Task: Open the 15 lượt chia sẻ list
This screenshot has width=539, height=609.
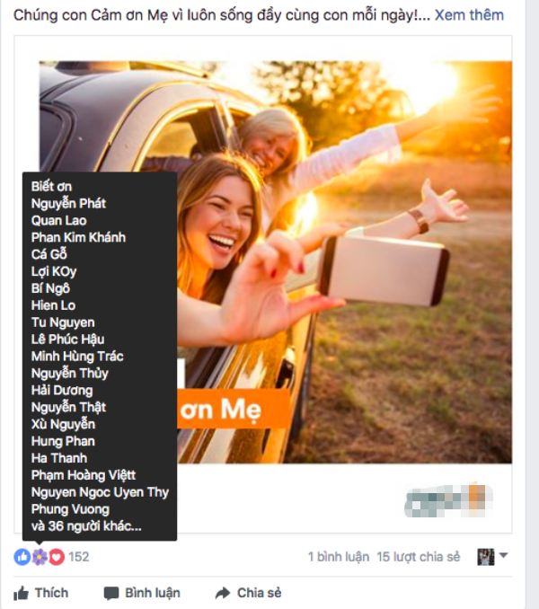Action: pyautogui.click(x=419, y=557)
